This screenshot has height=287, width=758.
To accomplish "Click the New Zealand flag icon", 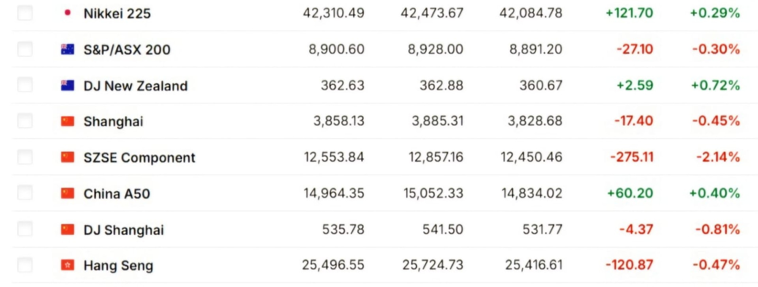I will (68, 86).
